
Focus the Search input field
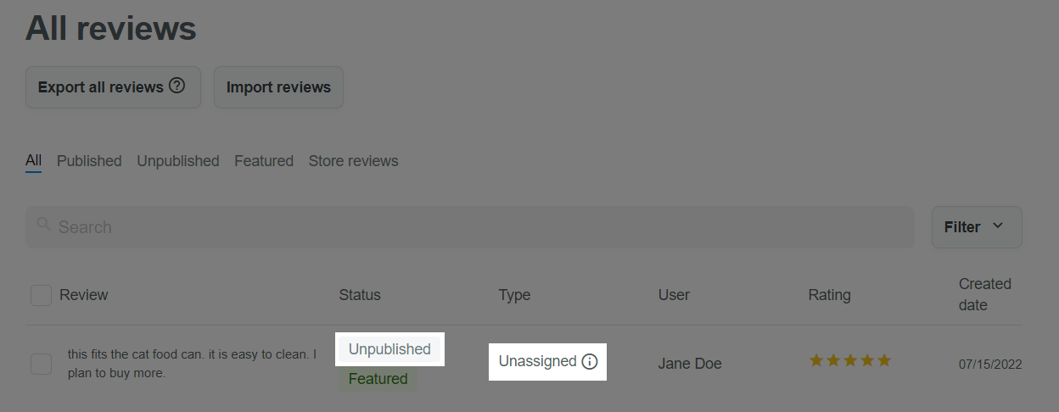click(475, 227)
